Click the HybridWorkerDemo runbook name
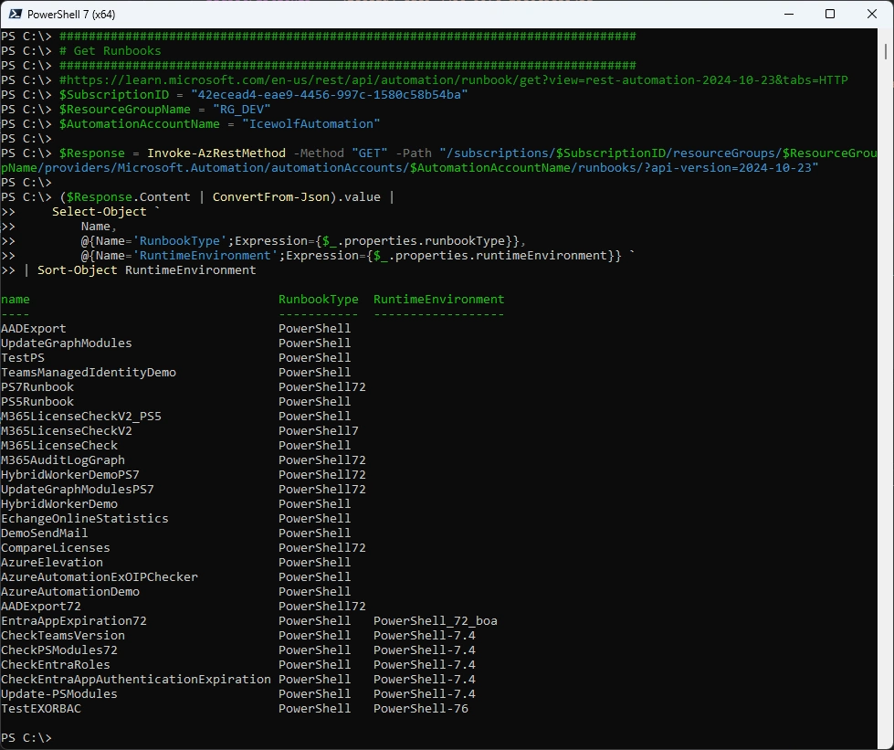The height and width of the screenshot is (750, 894). 59,504
